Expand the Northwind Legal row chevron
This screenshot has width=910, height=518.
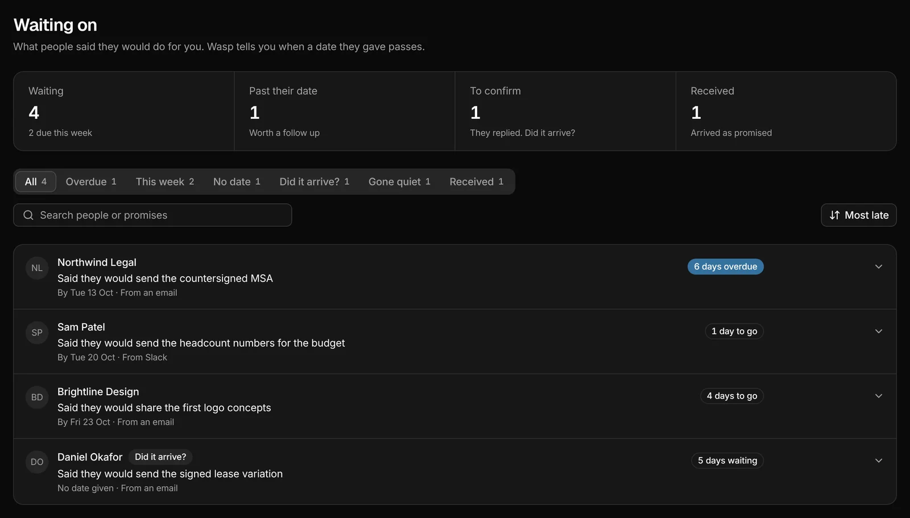click(879, 267)
